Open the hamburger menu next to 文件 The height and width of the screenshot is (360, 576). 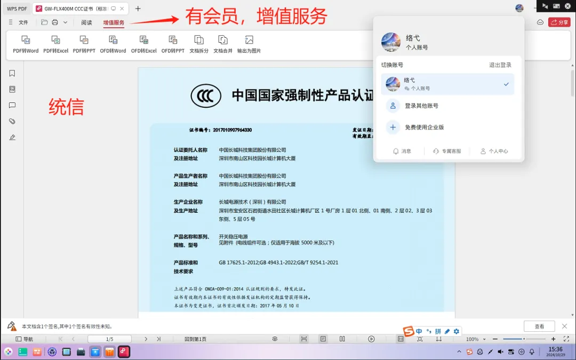11,22
